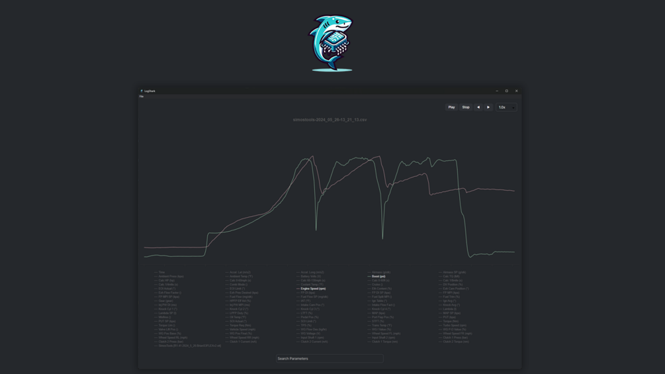Toggle the Boost (psi) legend entry
Image resolution: width=665 pixels, height=374 pixels.
377,277
